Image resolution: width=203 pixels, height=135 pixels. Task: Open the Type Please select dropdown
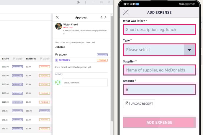[159, 50]
